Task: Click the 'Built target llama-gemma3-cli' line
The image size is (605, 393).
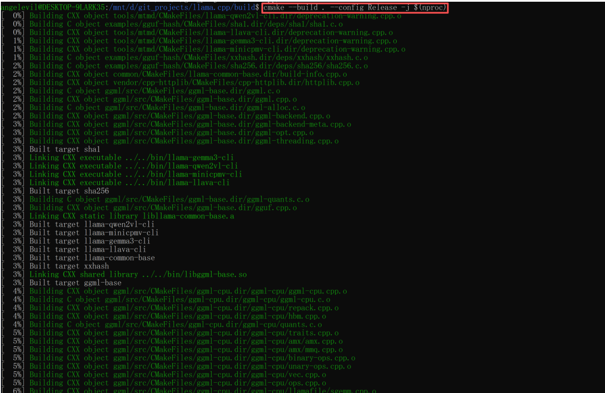Action: (x=76, y=241)
